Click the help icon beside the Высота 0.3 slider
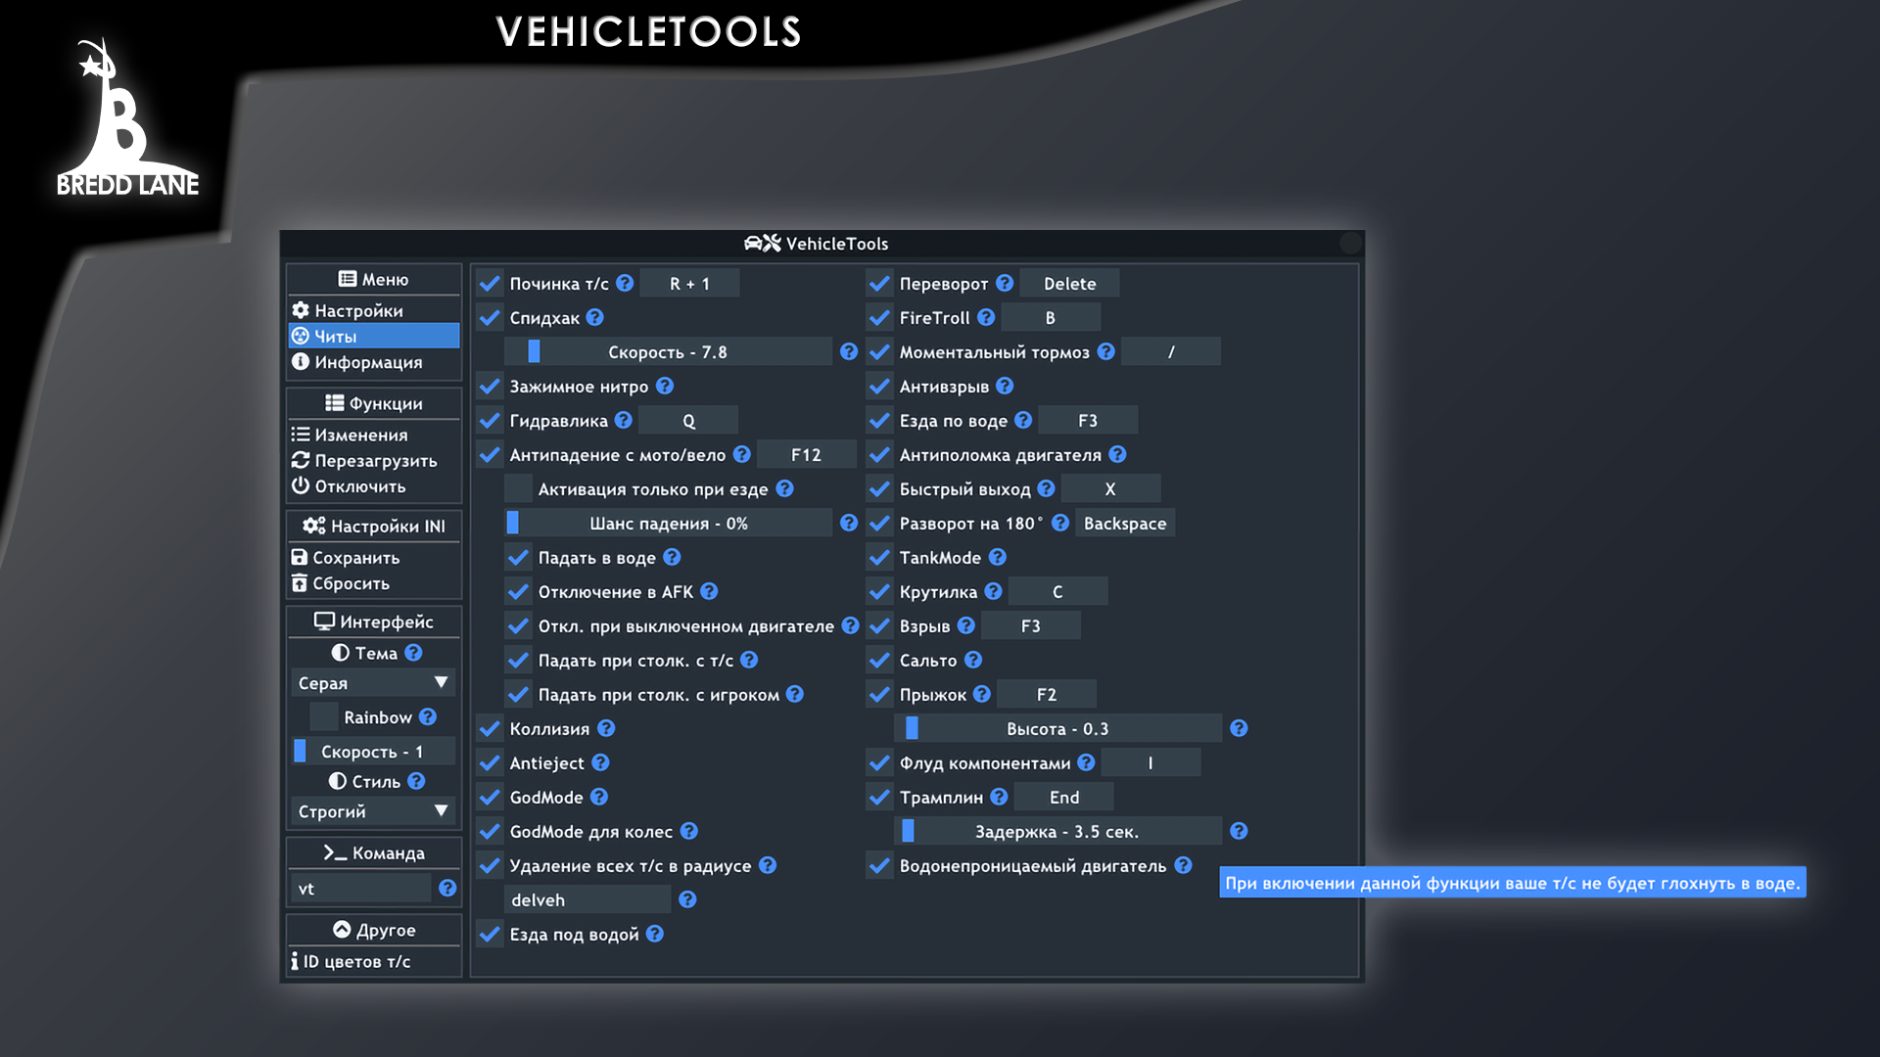This screenshot has width=1880, height=1057. pyautogui.click(x=1239, y=728)
